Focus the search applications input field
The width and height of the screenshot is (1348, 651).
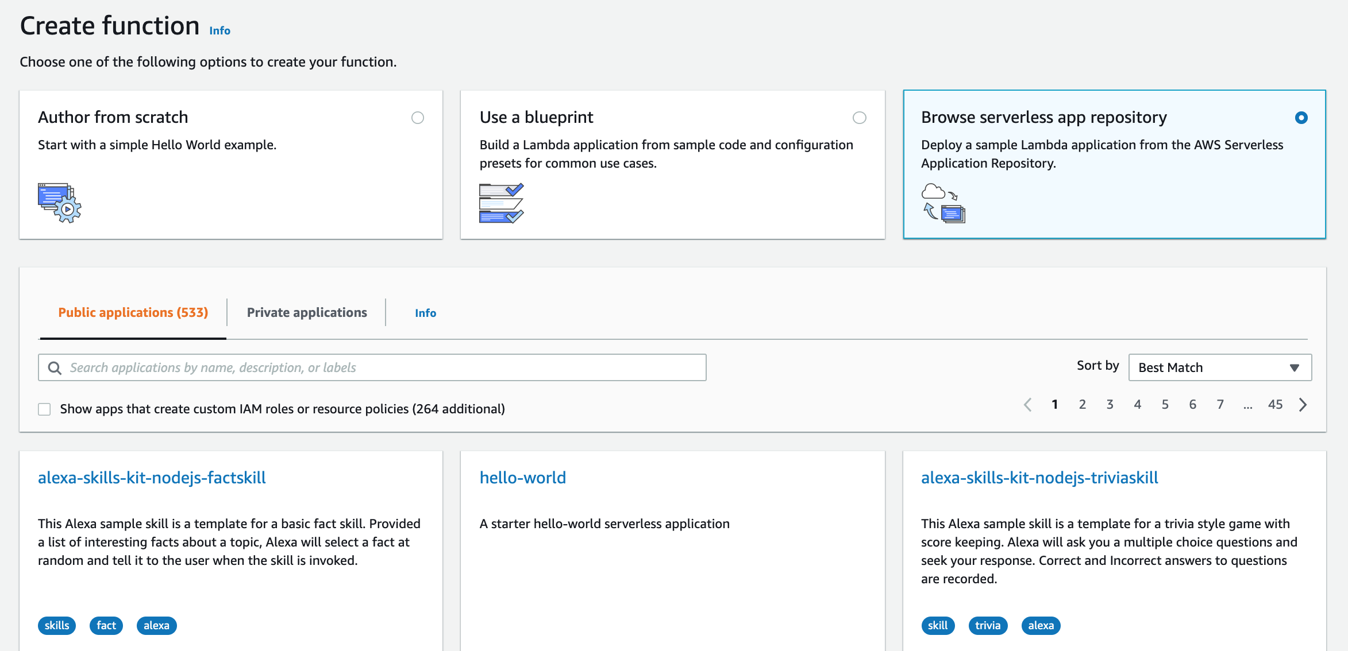pyautogui.click(x=379, y=368)
